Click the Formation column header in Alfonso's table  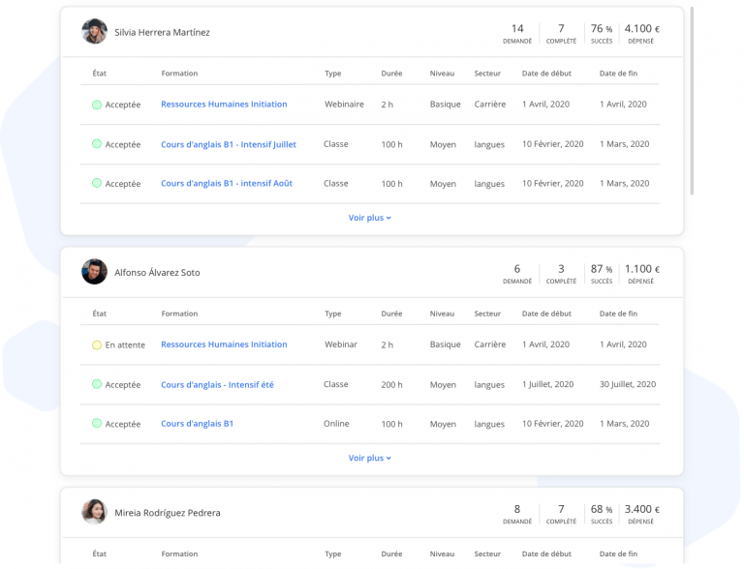tap(179, 314)
